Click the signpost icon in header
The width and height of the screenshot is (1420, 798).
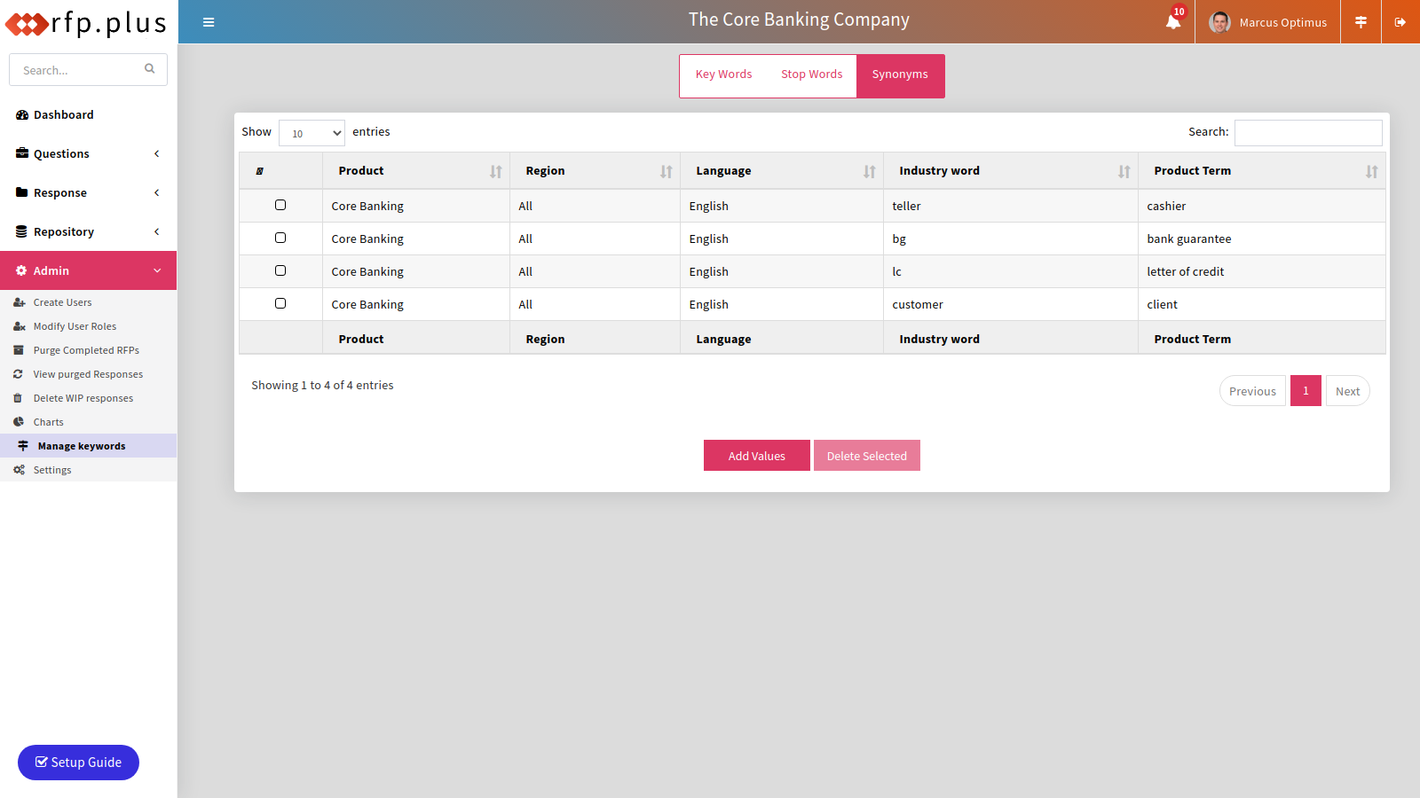pos(1361,22)
